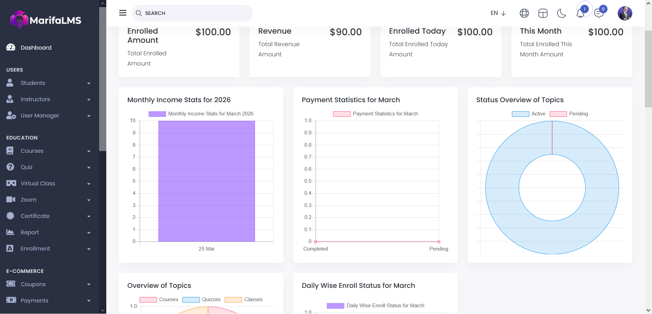Go to Dashboard link in sidebar
Image resolution: width=652 pixels, height=314 pixels.
(36, 48)
